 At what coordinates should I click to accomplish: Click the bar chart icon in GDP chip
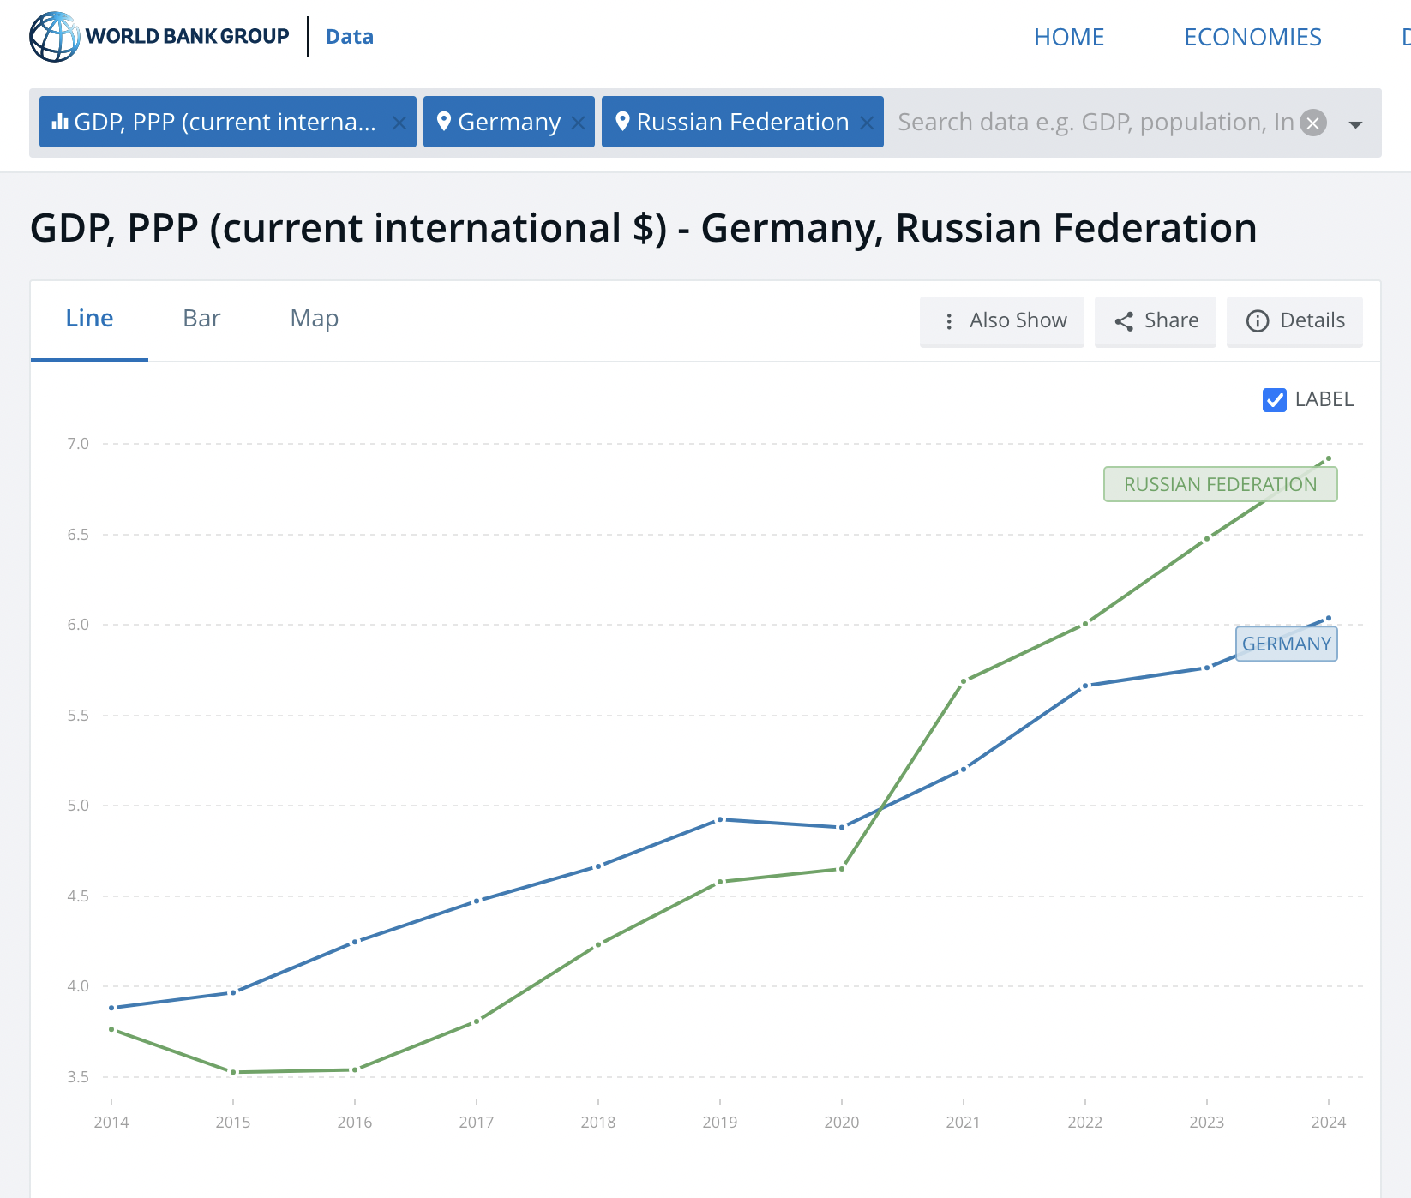(x=60, y=122)
